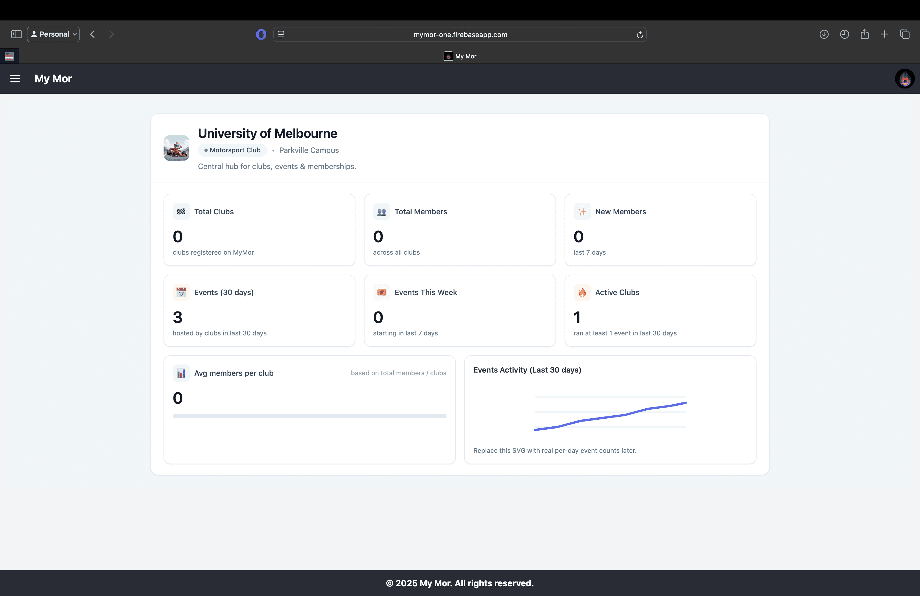Toggle the Safari sidebar panel
Viewport: 920px width, 596px height.
16,34
